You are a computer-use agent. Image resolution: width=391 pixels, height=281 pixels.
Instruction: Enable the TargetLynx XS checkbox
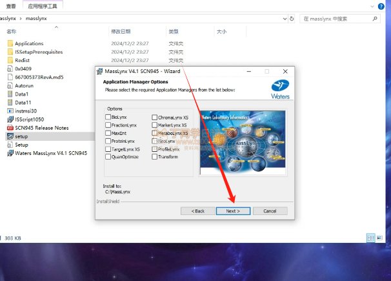pyautogui.click(x=108, y=149)
